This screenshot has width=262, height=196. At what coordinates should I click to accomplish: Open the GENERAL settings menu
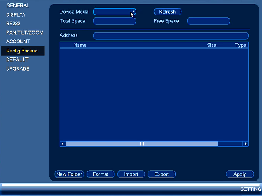(x=18, y=5)
